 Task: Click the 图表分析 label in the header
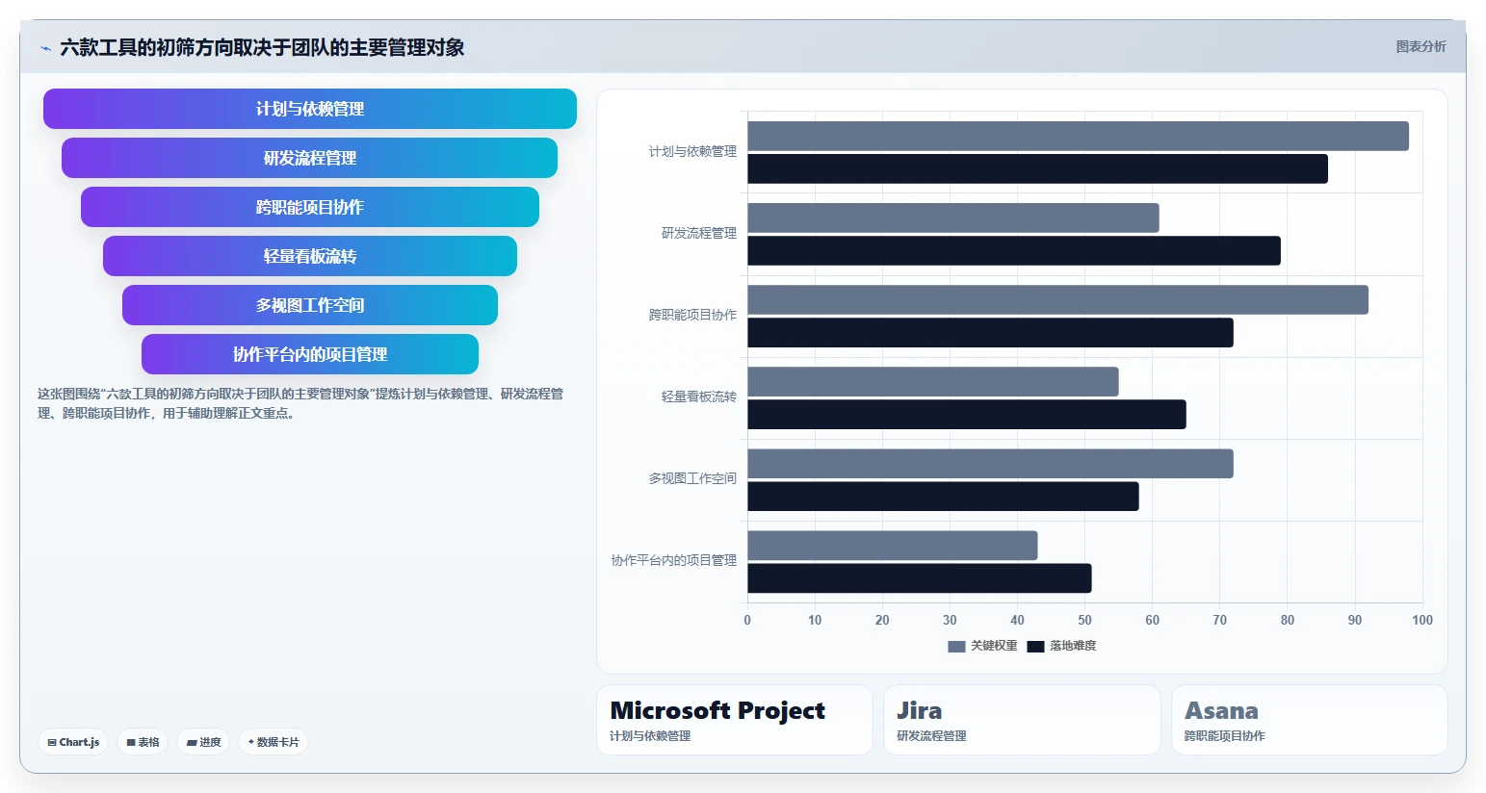pos(1421,46)
